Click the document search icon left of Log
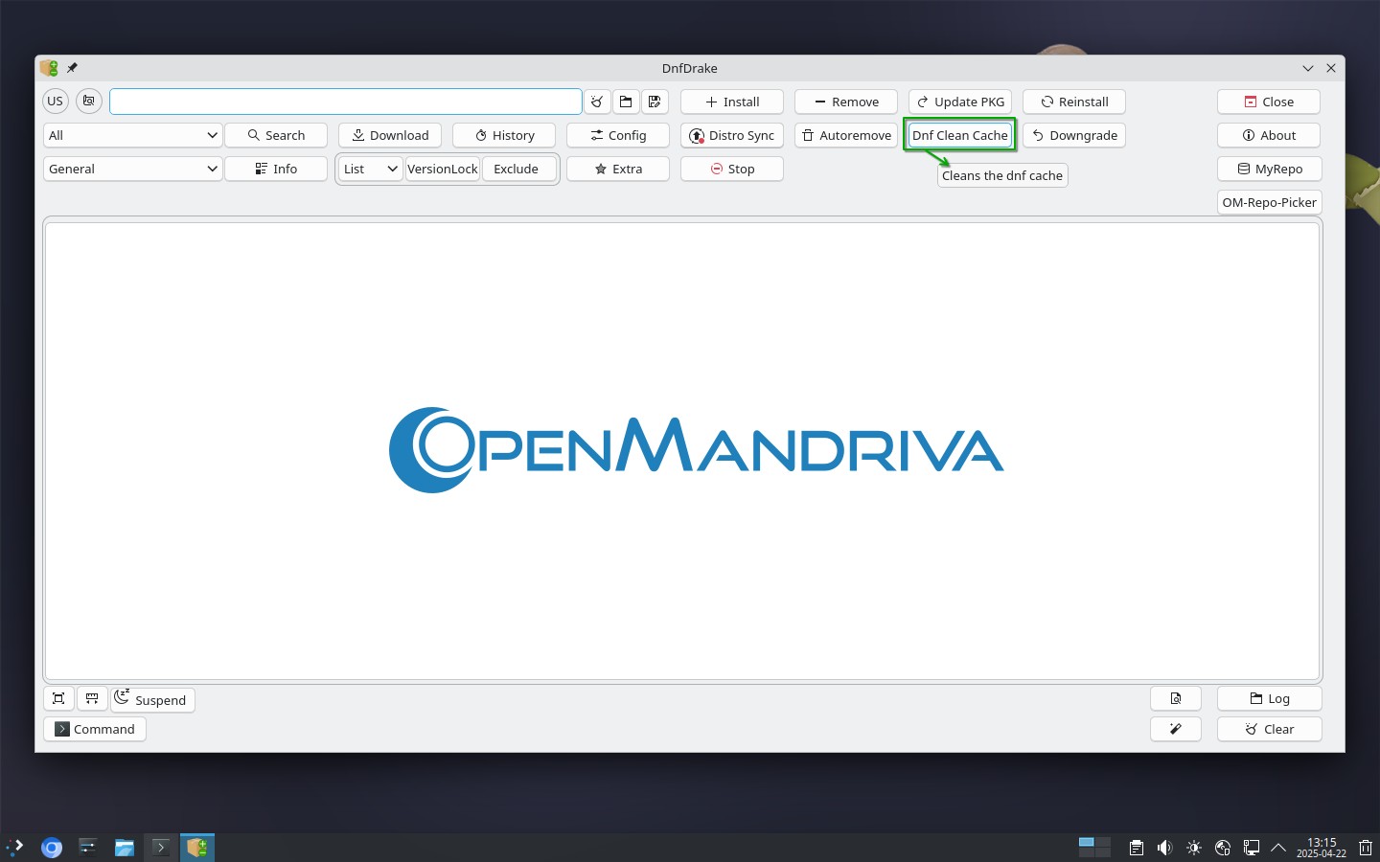 point(1176,698)
